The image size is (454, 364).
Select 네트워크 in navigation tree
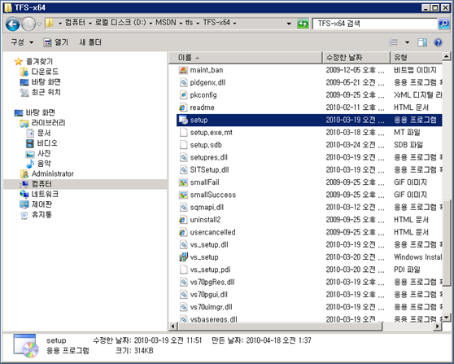tap(45, 194)
